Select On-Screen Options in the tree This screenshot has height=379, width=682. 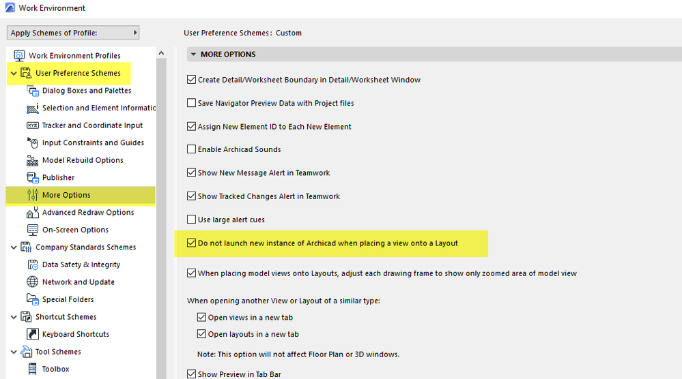pyautogui.click(x=75, y=230)
